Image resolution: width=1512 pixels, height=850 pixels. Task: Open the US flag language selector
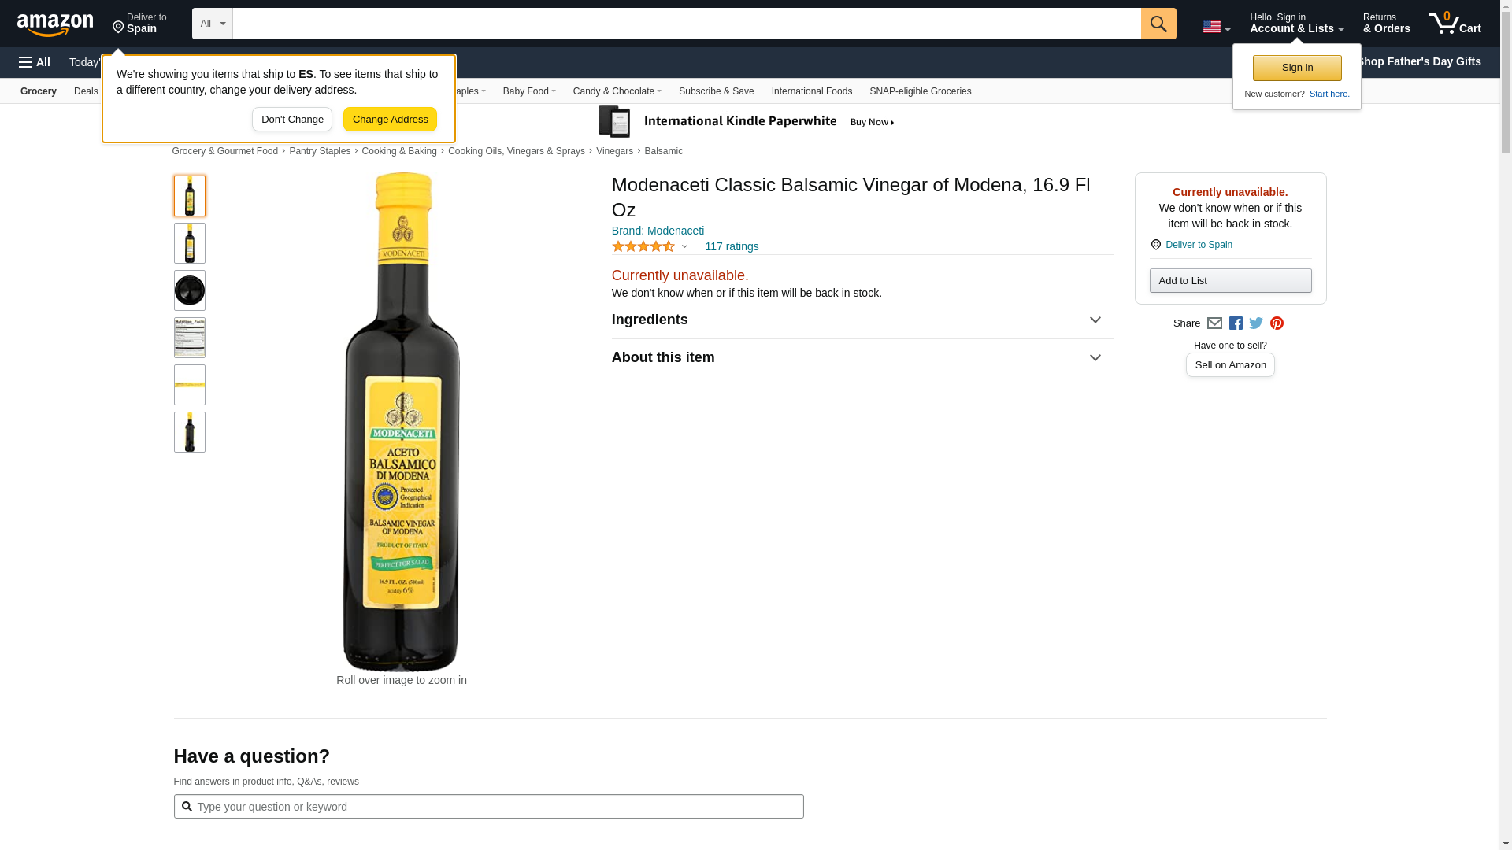tap(1216, 27)
